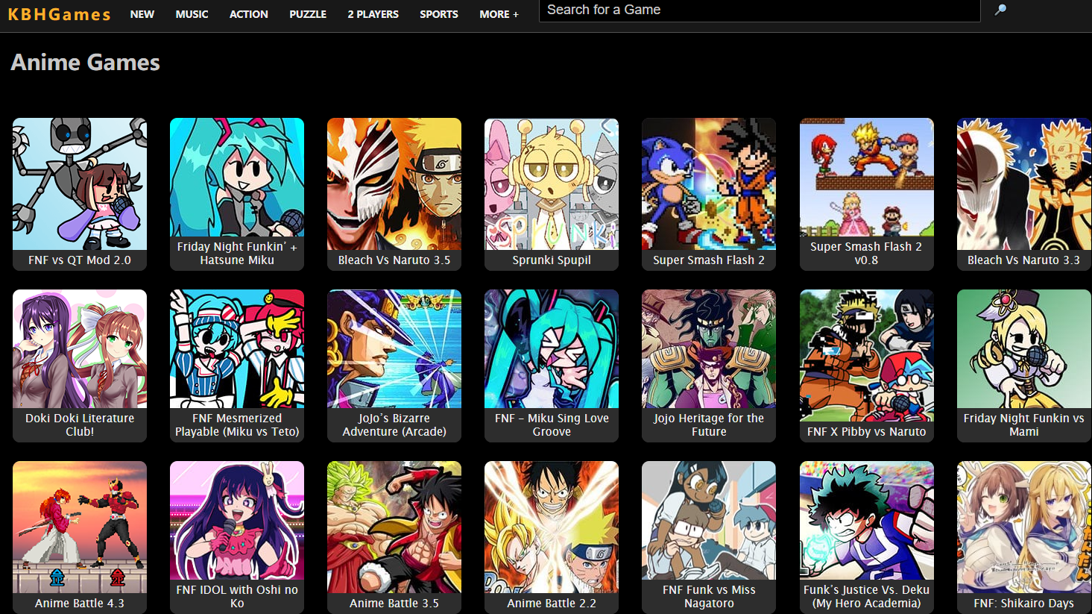
Task: Open FNF Funk vs Miss Nagatoro thumbnail
Action: (x=709, y=521)
